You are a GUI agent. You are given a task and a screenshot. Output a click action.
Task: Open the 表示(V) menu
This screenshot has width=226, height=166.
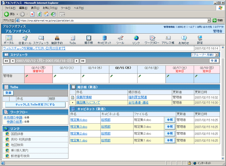coord(35,8)
